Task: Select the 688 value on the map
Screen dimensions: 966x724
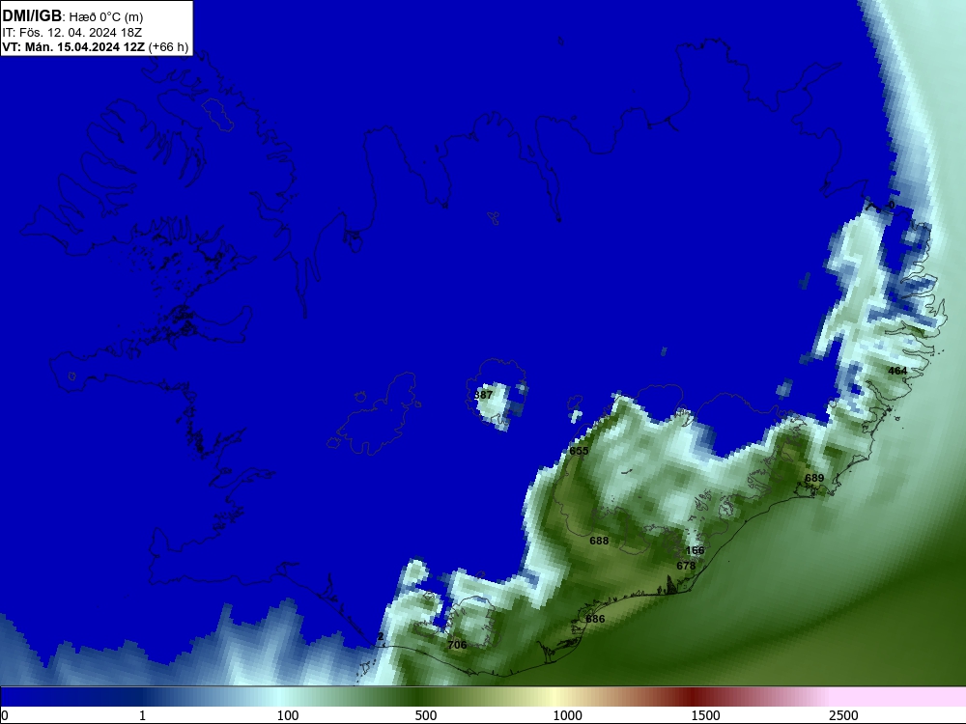Action: [599, 541]
